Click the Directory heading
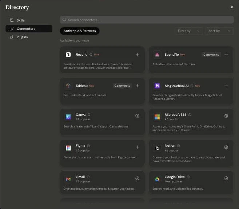Image resolution: width=239 pixels, height=209 pixels. [x=17, y=7]
